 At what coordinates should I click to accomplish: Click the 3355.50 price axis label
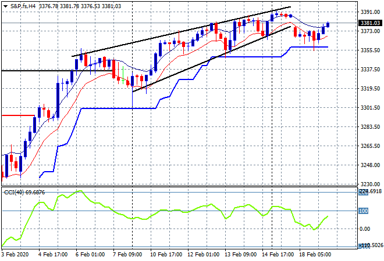click(x=370, y=50)
